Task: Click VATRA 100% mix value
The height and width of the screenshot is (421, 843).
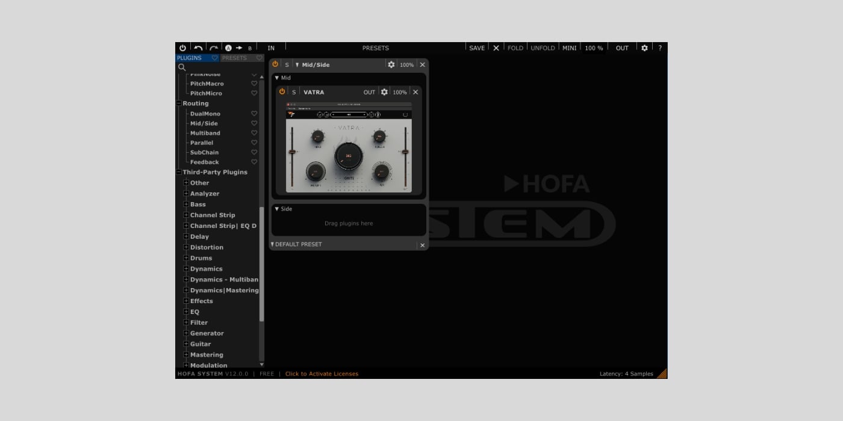Action: pos(400,92)
